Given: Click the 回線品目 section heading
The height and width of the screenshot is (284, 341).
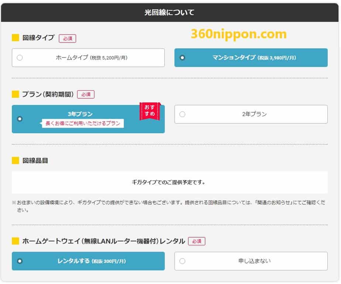Looking at the screenshot, I should point(35,161).
